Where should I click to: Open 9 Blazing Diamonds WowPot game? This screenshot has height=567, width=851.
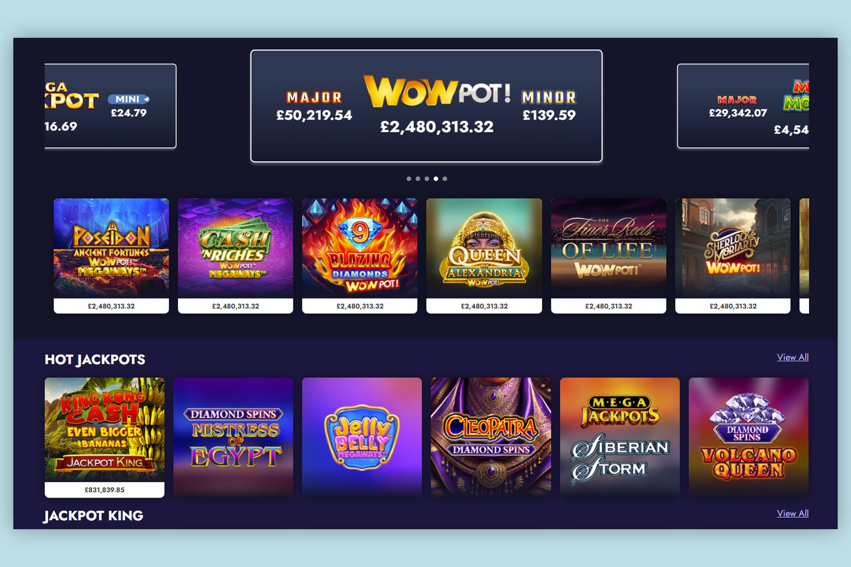click(359, 255)
